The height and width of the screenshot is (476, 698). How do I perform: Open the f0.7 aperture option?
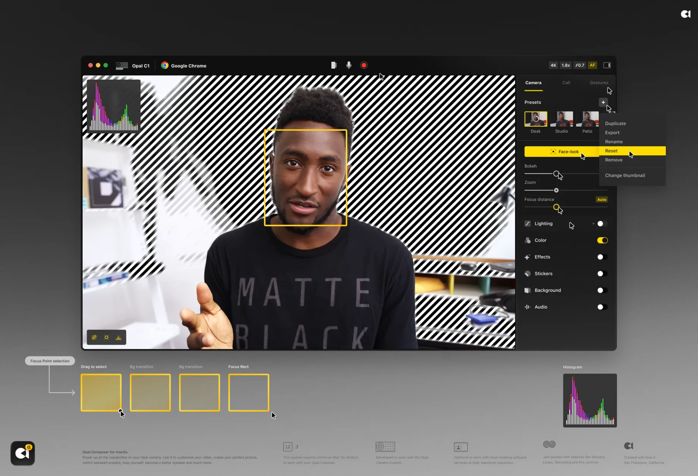[580, 65]
